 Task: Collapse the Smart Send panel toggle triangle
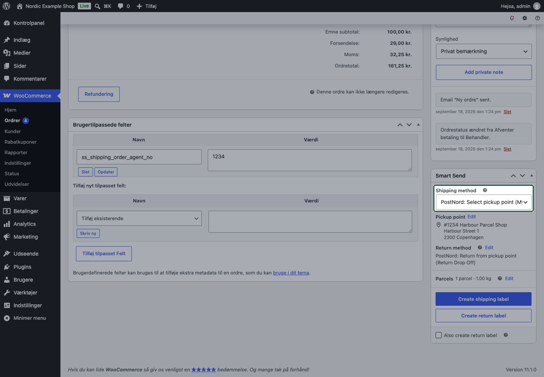click(x=532, y=175)
